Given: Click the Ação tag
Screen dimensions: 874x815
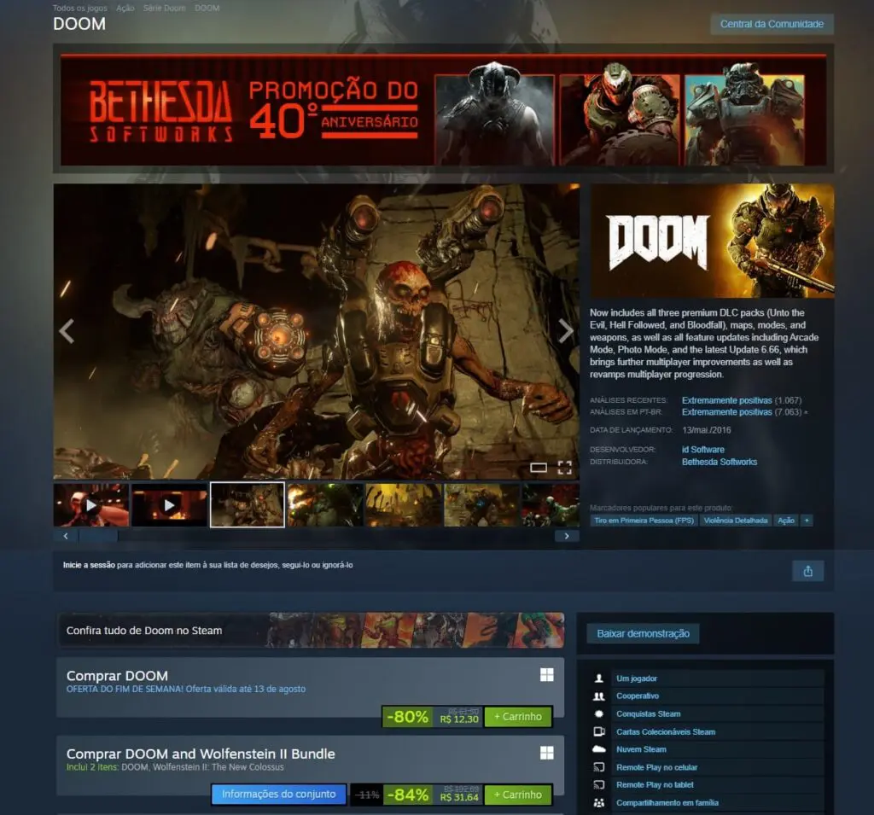Looking at the screenshot, I should [786, 521].
